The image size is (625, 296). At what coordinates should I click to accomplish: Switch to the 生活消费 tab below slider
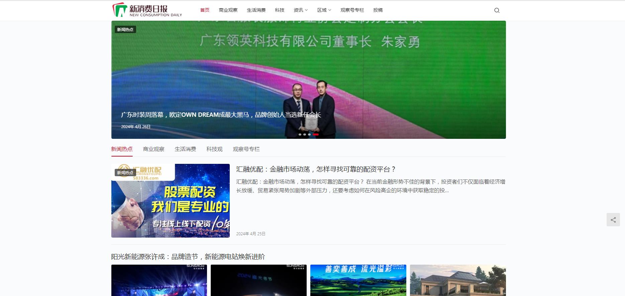pos(185,149)
